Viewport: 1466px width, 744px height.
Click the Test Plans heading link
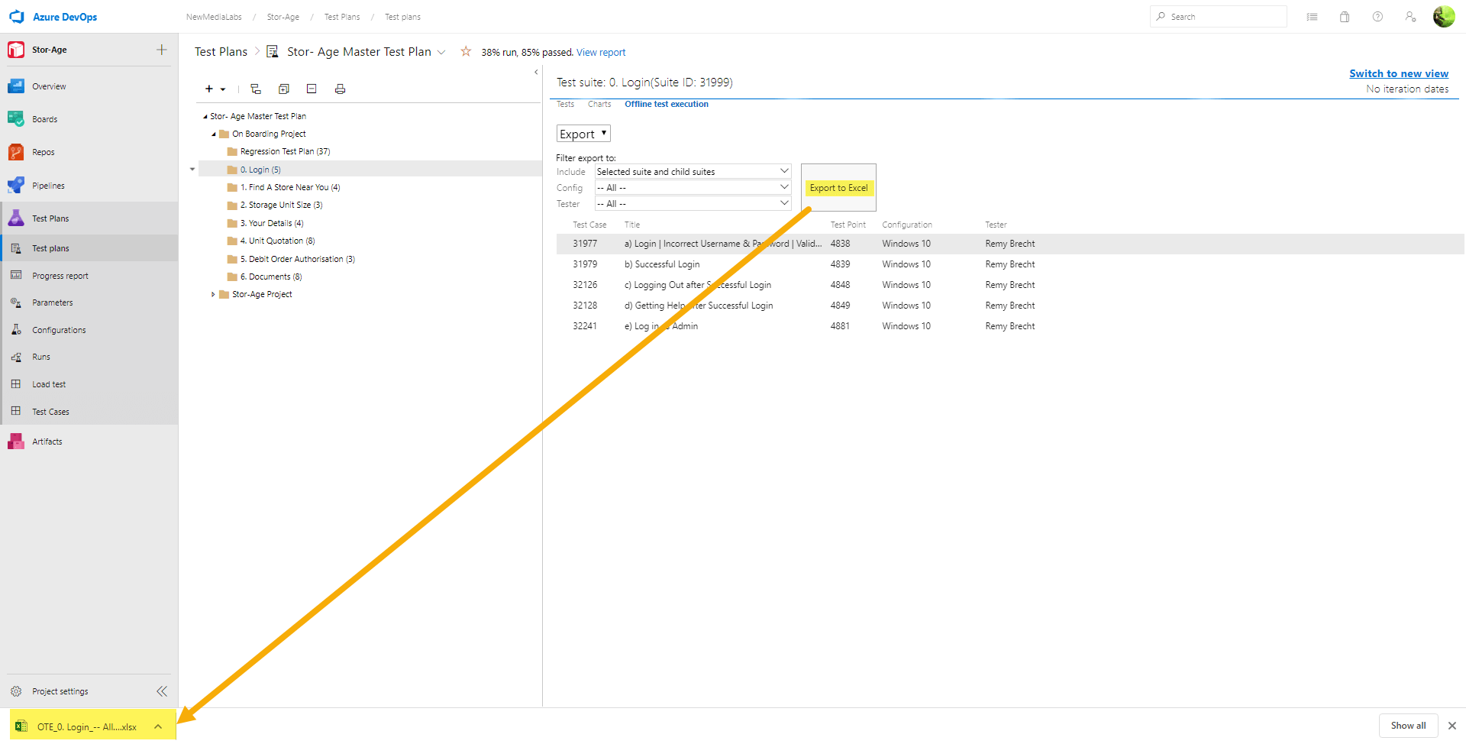pyautogui.click(x=221, y=52)
